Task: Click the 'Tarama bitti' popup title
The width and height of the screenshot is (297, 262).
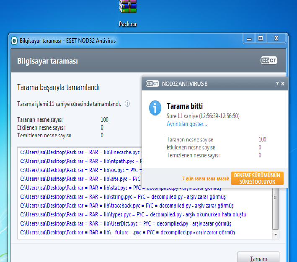Action: (185, 106)
